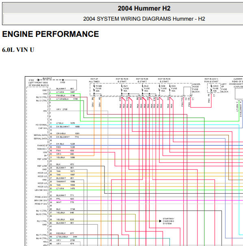Click the "TAN 1671" wire label
The image size is (243, 246).
click(x=65, y=171)
